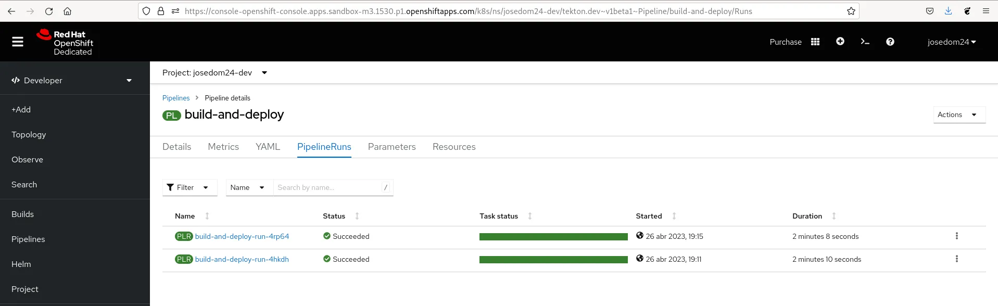Sort the runs by Duration column
Image resolution: width=998 pixels, height=306 pixels.
(x=807, y=216)
